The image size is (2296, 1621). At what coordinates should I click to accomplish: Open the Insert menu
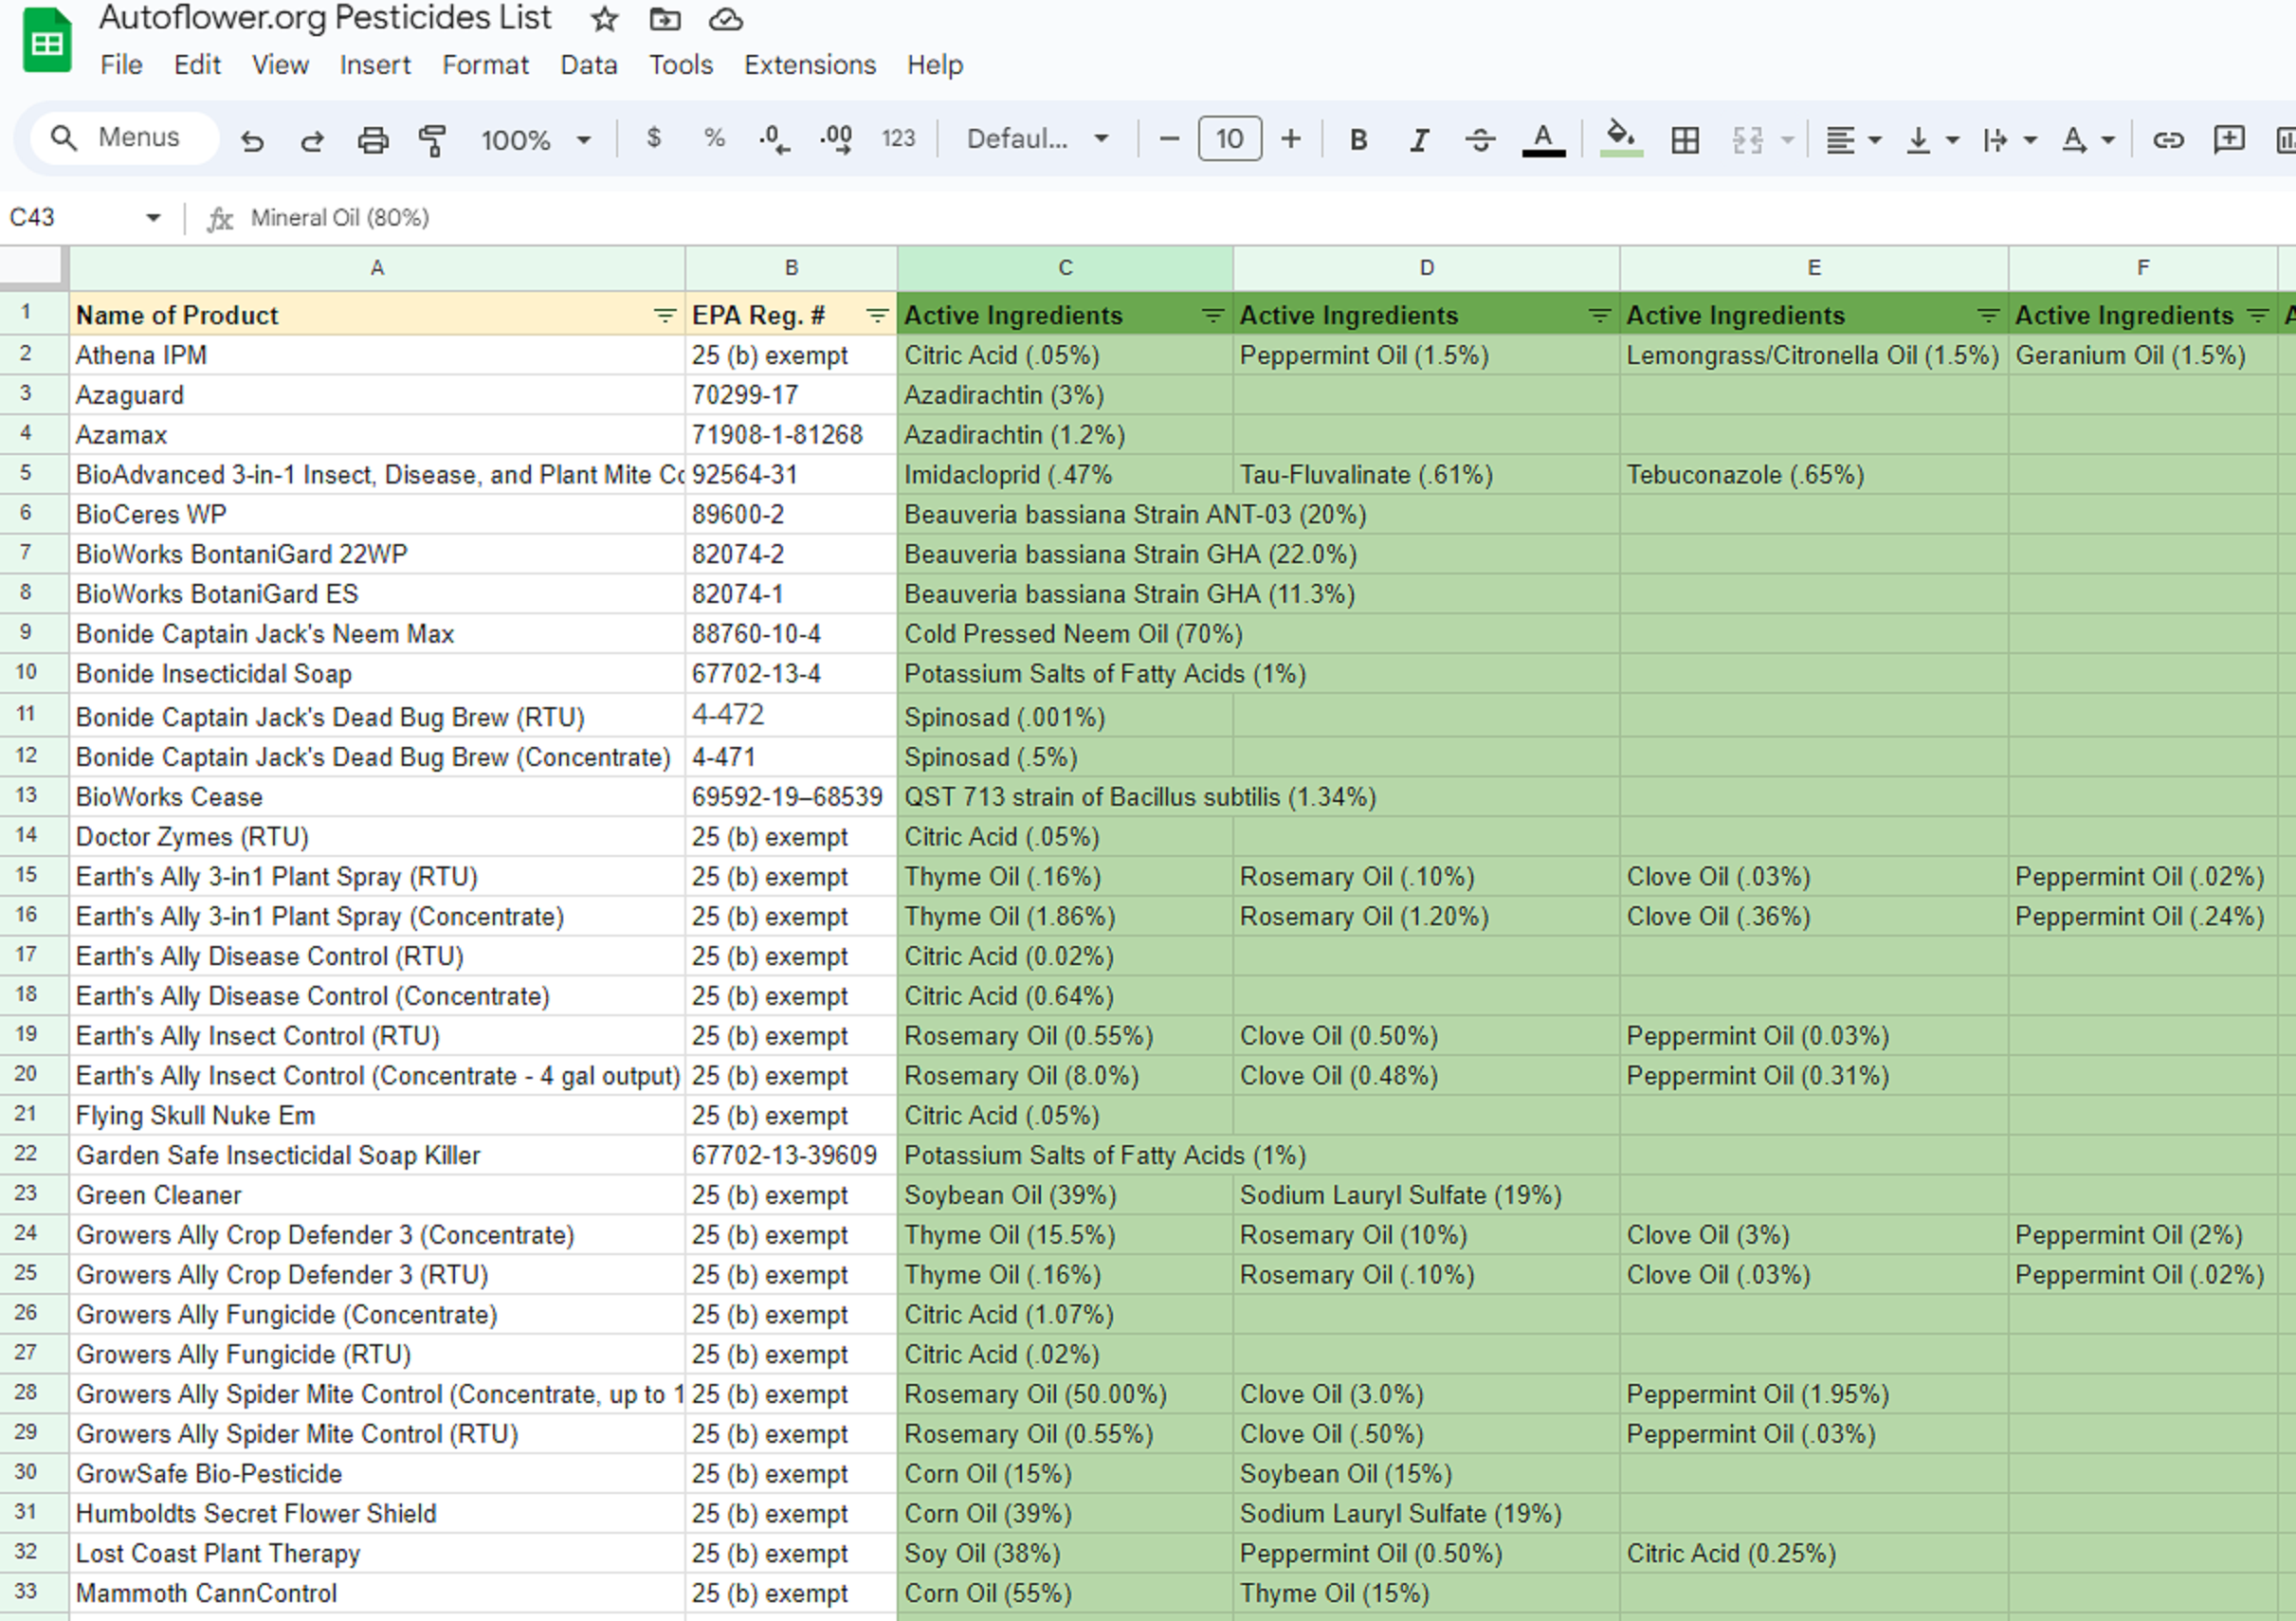[x=375, y=65]
